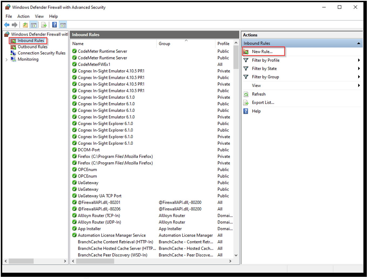Click the Connection Security Rules tree icon
This screenshot has width=369, height=279.
13,53
